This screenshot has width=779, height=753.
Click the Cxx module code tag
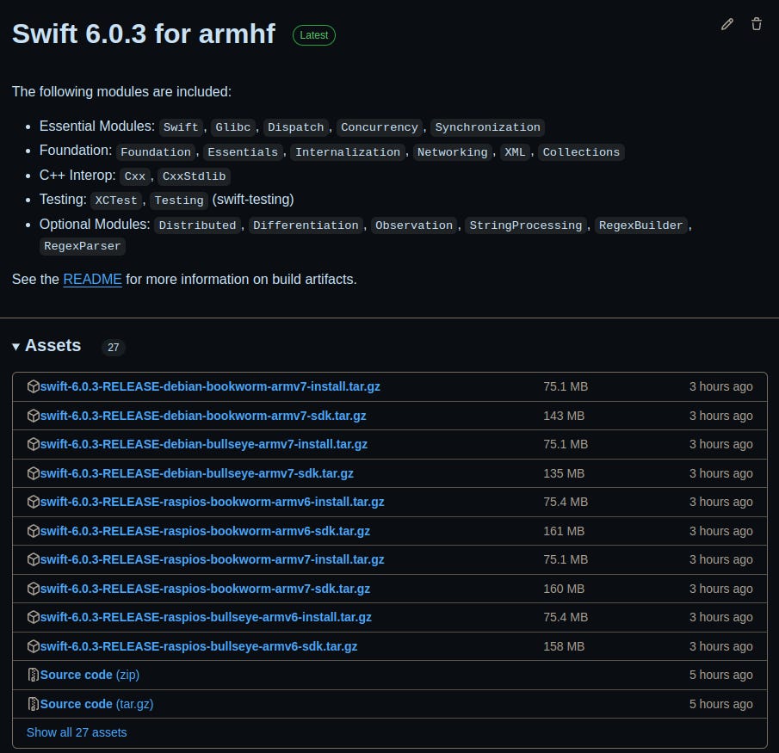point(134,176)
